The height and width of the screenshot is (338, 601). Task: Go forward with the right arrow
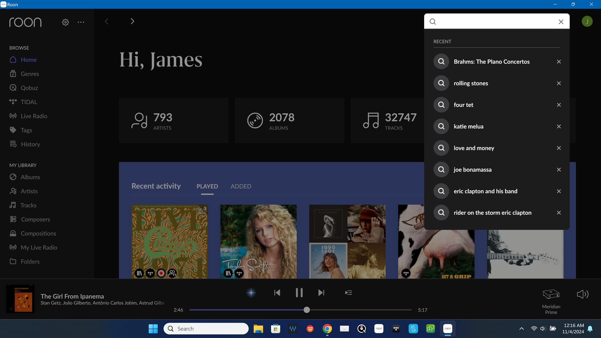[x=132, y=21]
